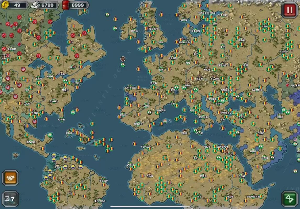This screenshot has width=300, height=209.
Task: Select the city 亚特兰大
Action: pyautogui.click(x=54, y=101)
